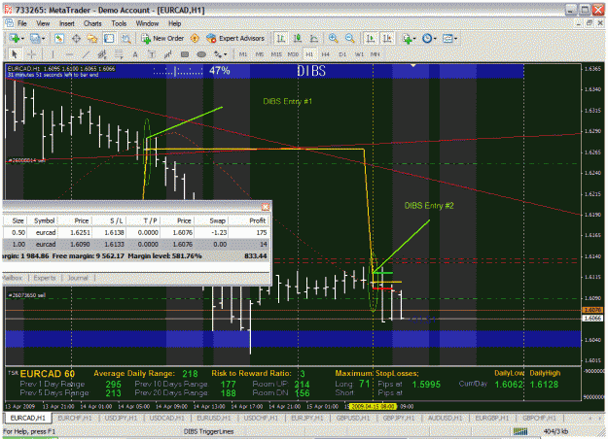Open the Insert menu
This screenshot has height=439, width=608.
point(67,23)
